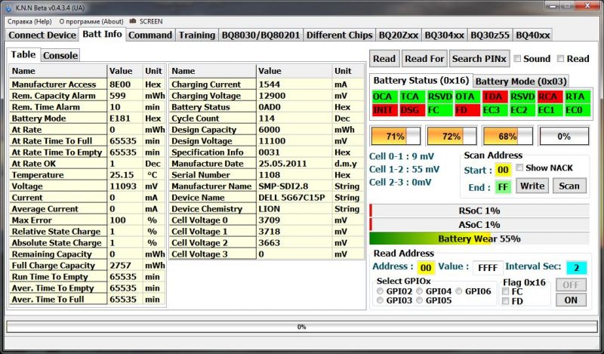The image size is (604, 354).
Task: Click the Temperature value 25.15
Action: tap(125, 175)
